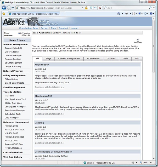Open the Help question mark menu

coord(152,14)
